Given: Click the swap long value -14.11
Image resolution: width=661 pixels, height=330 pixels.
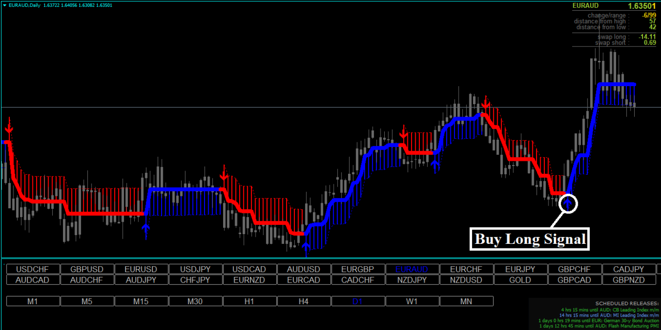Looking at the screenshot, I should (648, 37).
